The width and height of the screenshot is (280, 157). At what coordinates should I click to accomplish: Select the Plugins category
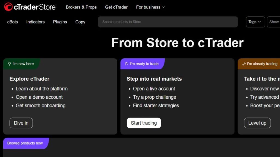pos(60,22)
